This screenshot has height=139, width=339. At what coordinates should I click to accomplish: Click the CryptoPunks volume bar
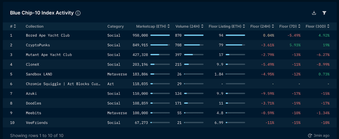click(194, 45)
